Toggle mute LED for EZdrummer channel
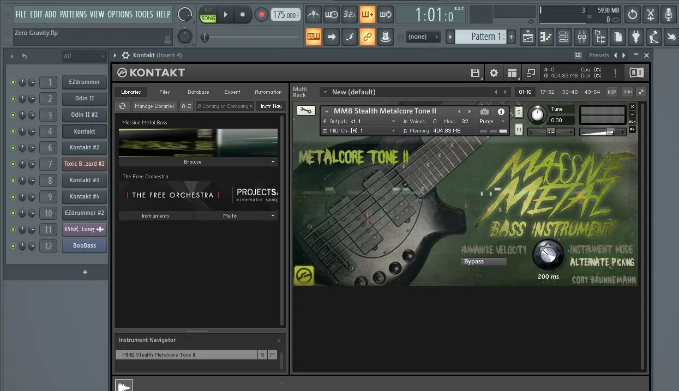The height and width of the screenshot is (391, 679). (13, 82)
